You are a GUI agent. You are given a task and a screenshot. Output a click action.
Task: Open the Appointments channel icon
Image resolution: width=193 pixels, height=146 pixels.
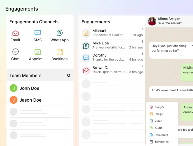pyautogui.click(x=38, y=52)
